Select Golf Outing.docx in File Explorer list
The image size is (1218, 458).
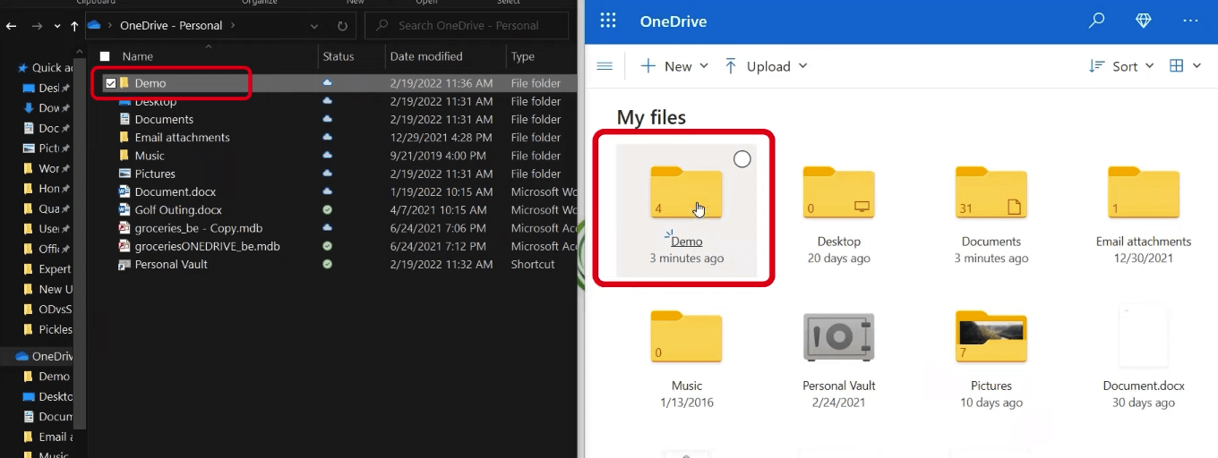(x=178, y=210)
